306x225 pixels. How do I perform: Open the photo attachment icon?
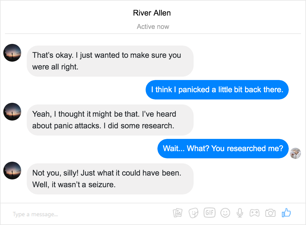pos(177,213)
